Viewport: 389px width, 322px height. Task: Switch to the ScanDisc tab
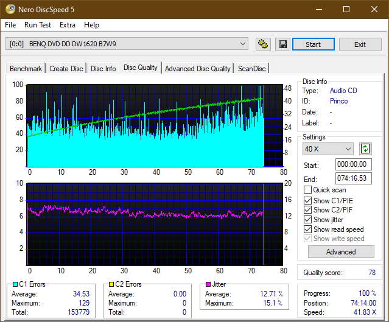pos(252,68)
